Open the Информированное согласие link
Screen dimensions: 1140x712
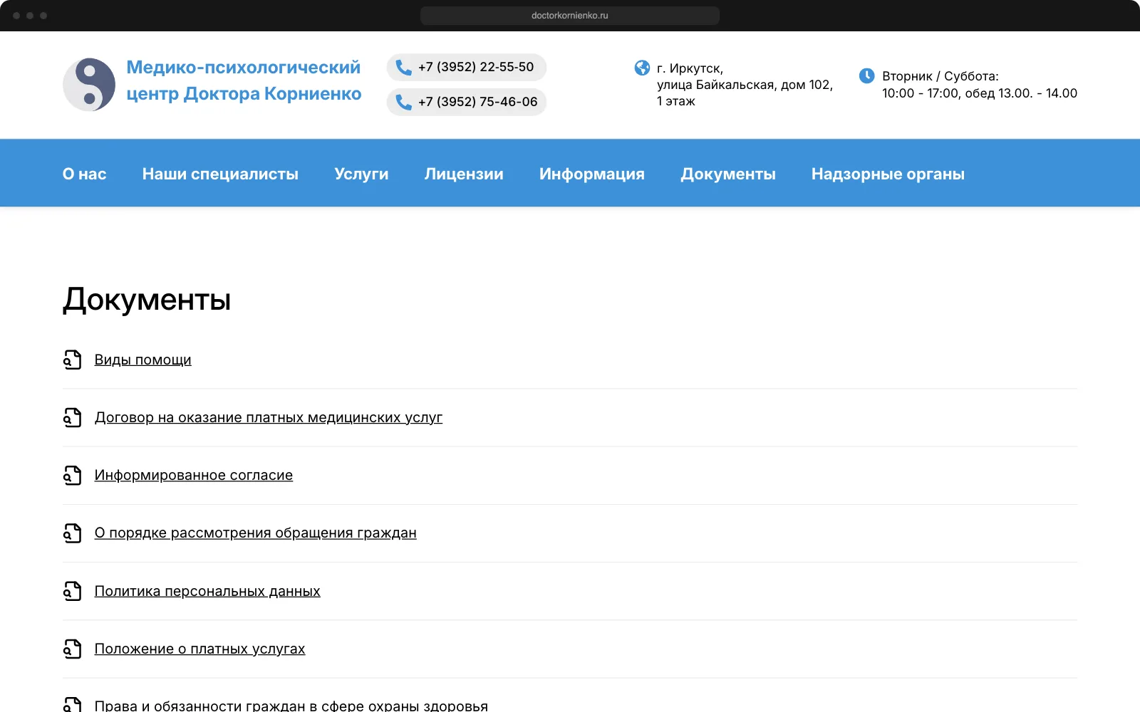(194, 475)
